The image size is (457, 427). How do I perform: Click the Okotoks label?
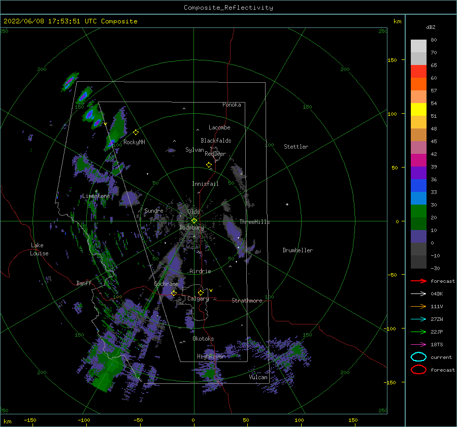tap(203, 339)
